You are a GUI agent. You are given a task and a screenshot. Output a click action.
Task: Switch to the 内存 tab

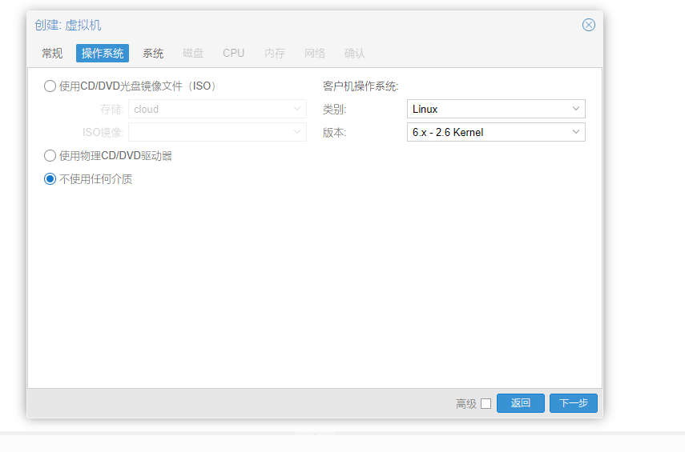275,54
